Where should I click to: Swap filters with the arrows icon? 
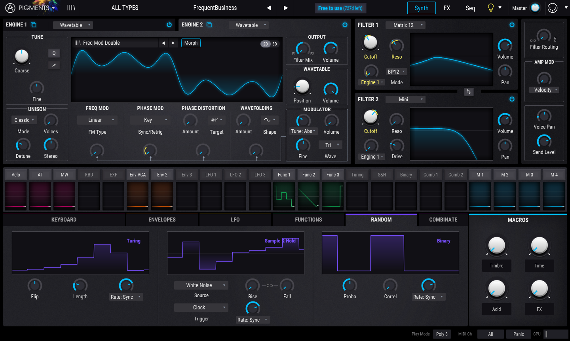pyautogui.click(x=469, y=92)
